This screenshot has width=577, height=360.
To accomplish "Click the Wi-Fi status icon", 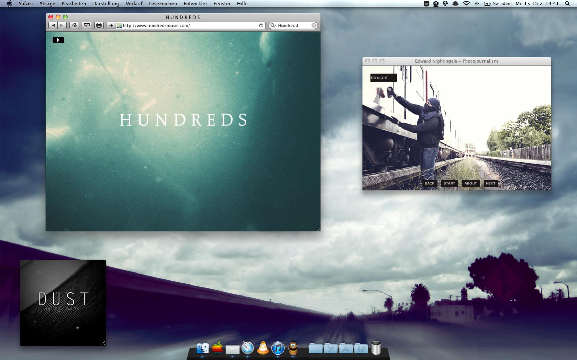I will 466,4.
